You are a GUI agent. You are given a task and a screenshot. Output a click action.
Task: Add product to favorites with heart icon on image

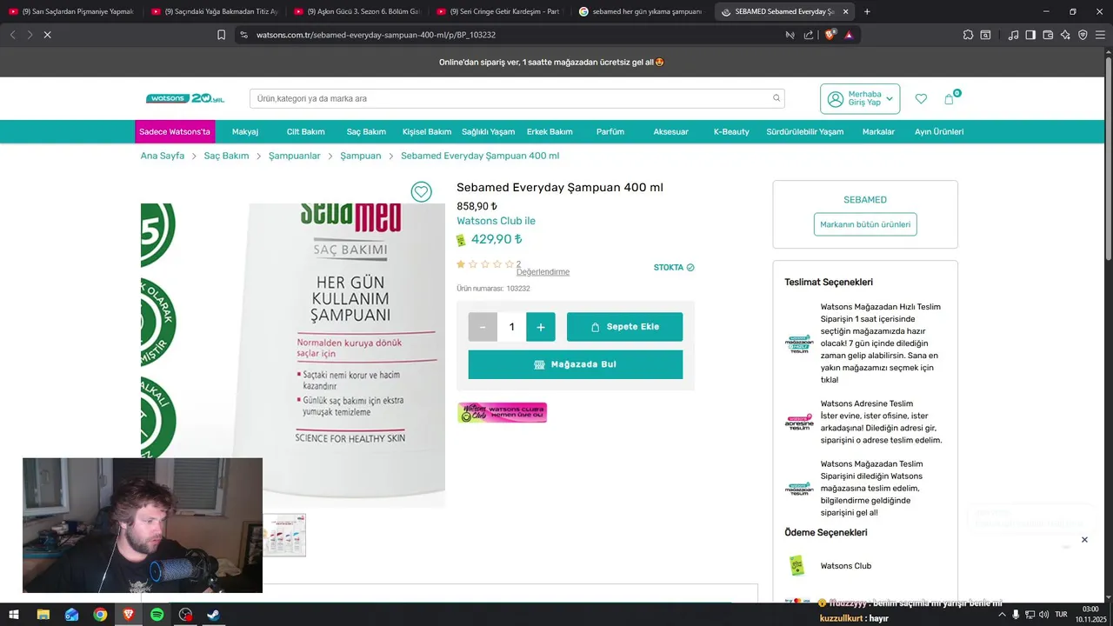click(421, 192)
